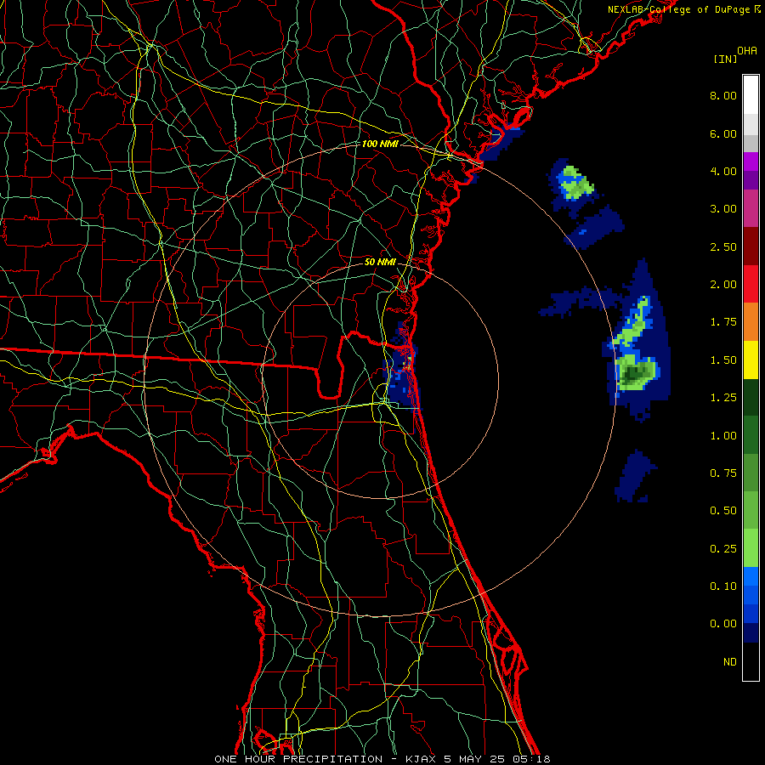Select the 3.00 legend value
The image size is (765, 765).
(723, 209)
